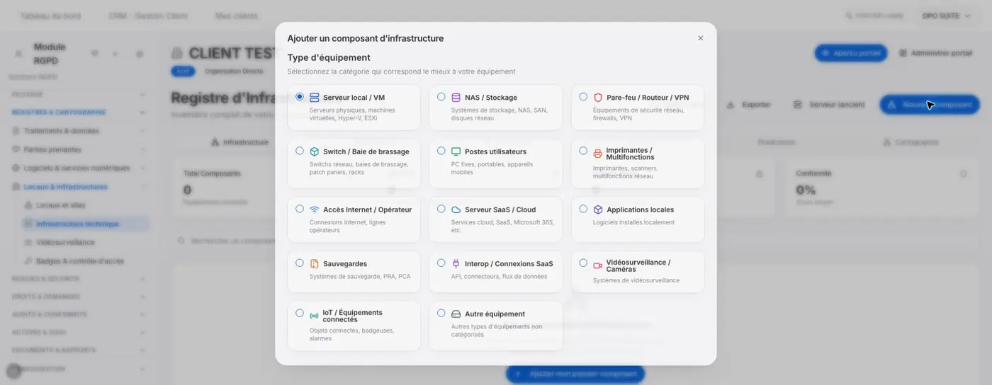Select the Sauvegardes radio button
Screen dimensions: 992x385
click(300, 263)
